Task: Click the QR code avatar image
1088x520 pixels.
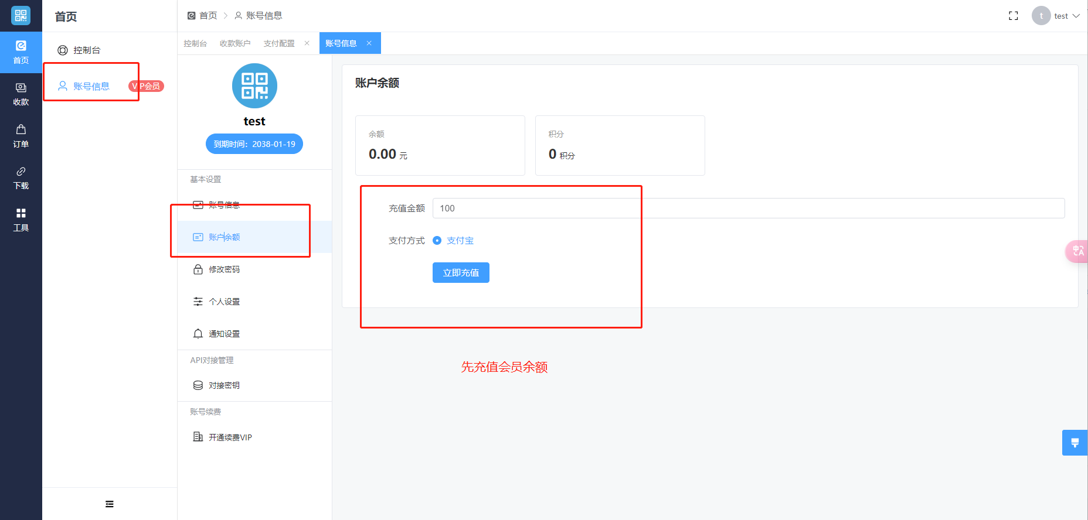Action: 254,86
